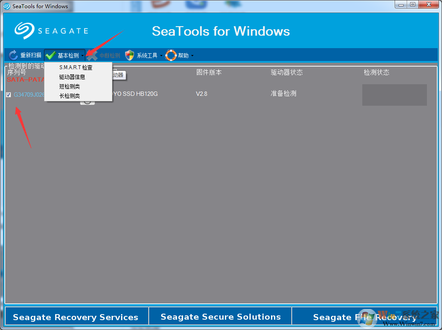Select 长检测类 menu entry
Image resolution: width=442 pixels, height=330 pixels.
pos(69,95)
